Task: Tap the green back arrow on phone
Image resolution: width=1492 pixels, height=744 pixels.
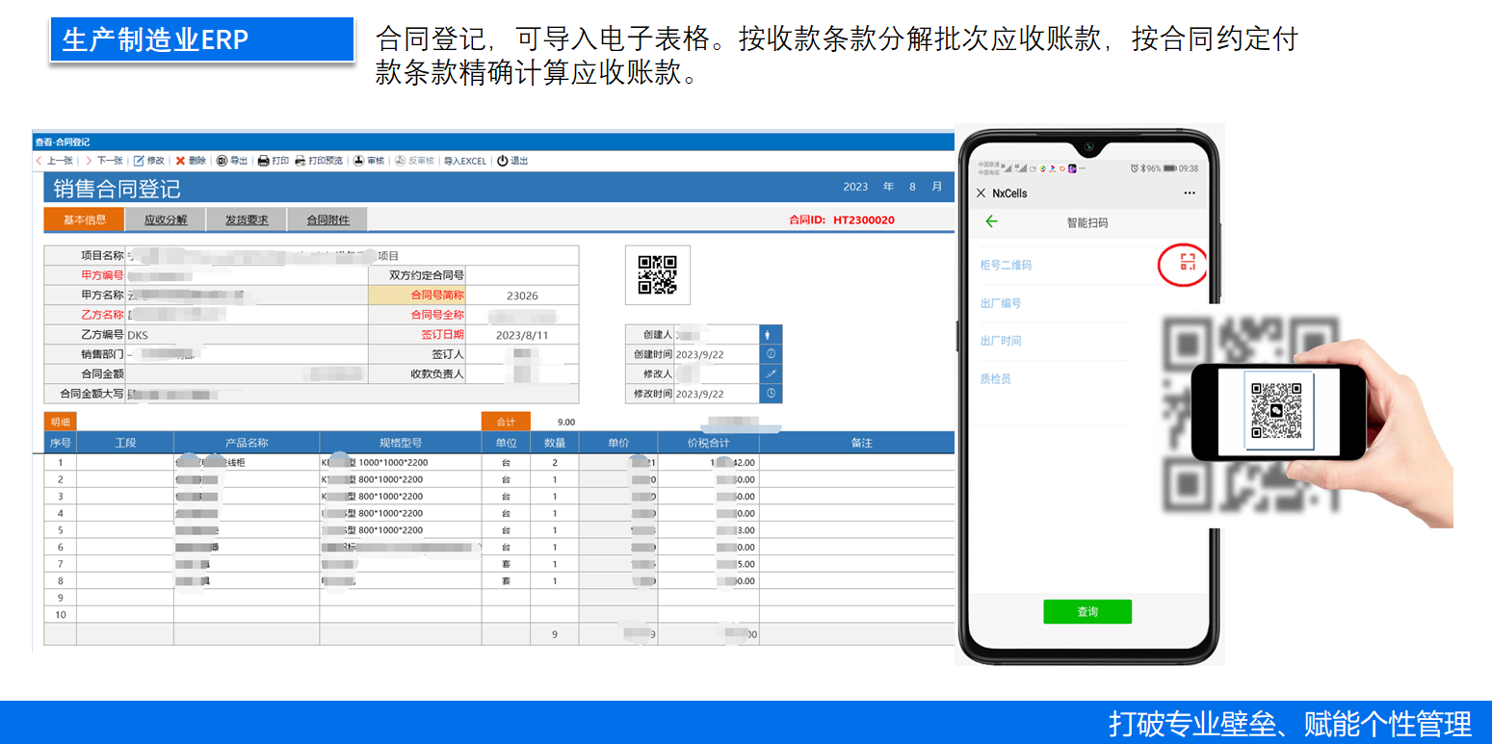Action: coord(991,222)
